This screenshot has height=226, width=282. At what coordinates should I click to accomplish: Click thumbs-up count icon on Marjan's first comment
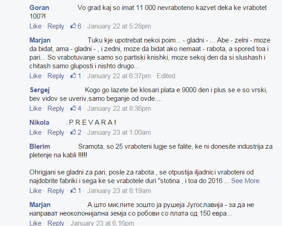coord(74,76)
